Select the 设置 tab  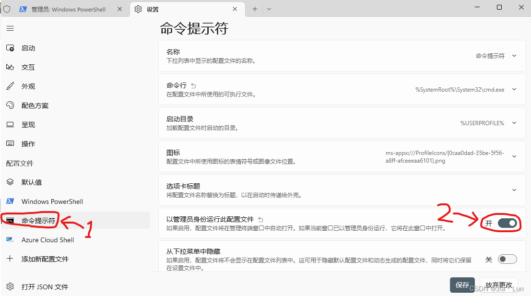click(187, 9)
